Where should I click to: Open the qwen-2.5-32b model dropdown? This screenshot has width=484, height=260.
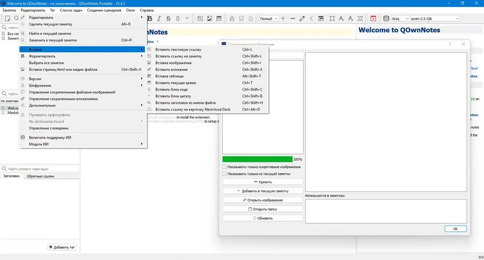click(x=435, y=18)
